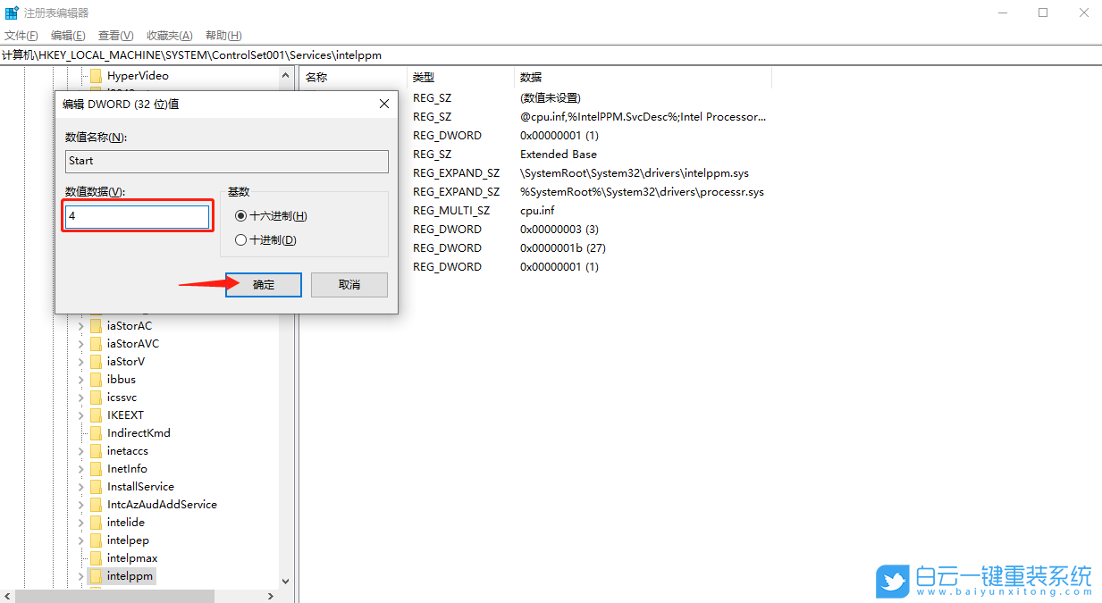Click the intelppm folder icon

pos(95,575)
